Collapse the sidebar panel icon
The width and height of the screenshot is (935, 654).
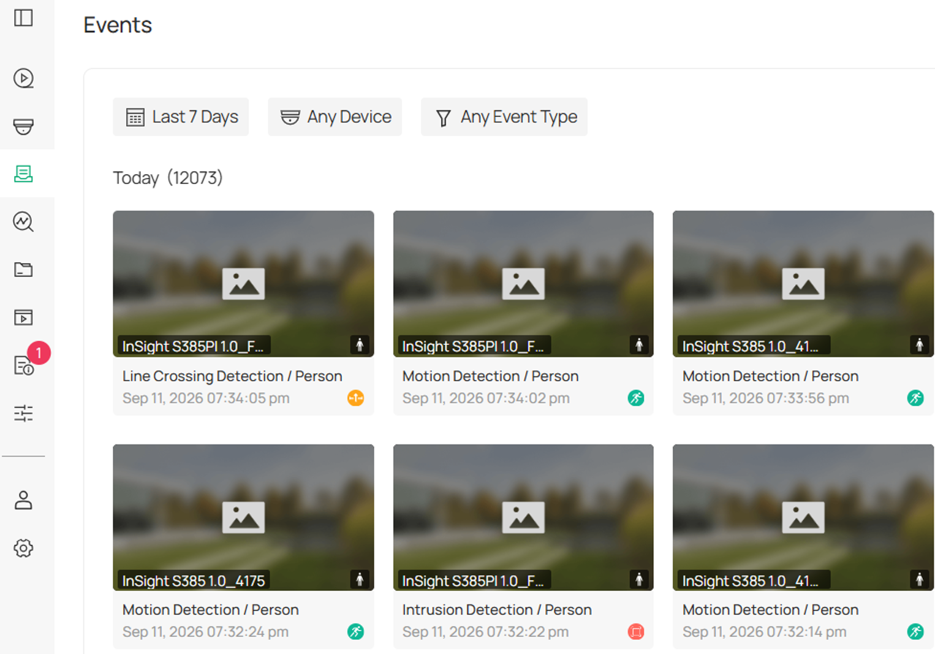click(23, 18)
